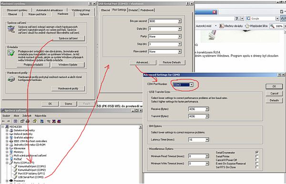
Task: Click OK in Advanced Settings dialog
Action: [x=274, y=87]
